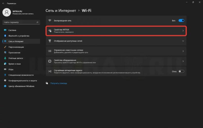Expand Отображение доступных сетей chevron
The image size is (203, 128).
(x=183, y=41)
